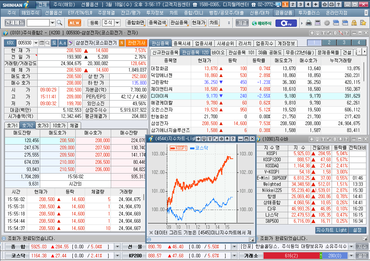Click the blue 280(0) decliners bar
This screenshot has height=261, width=370.
pyautogui.click(x=335, y=256)
